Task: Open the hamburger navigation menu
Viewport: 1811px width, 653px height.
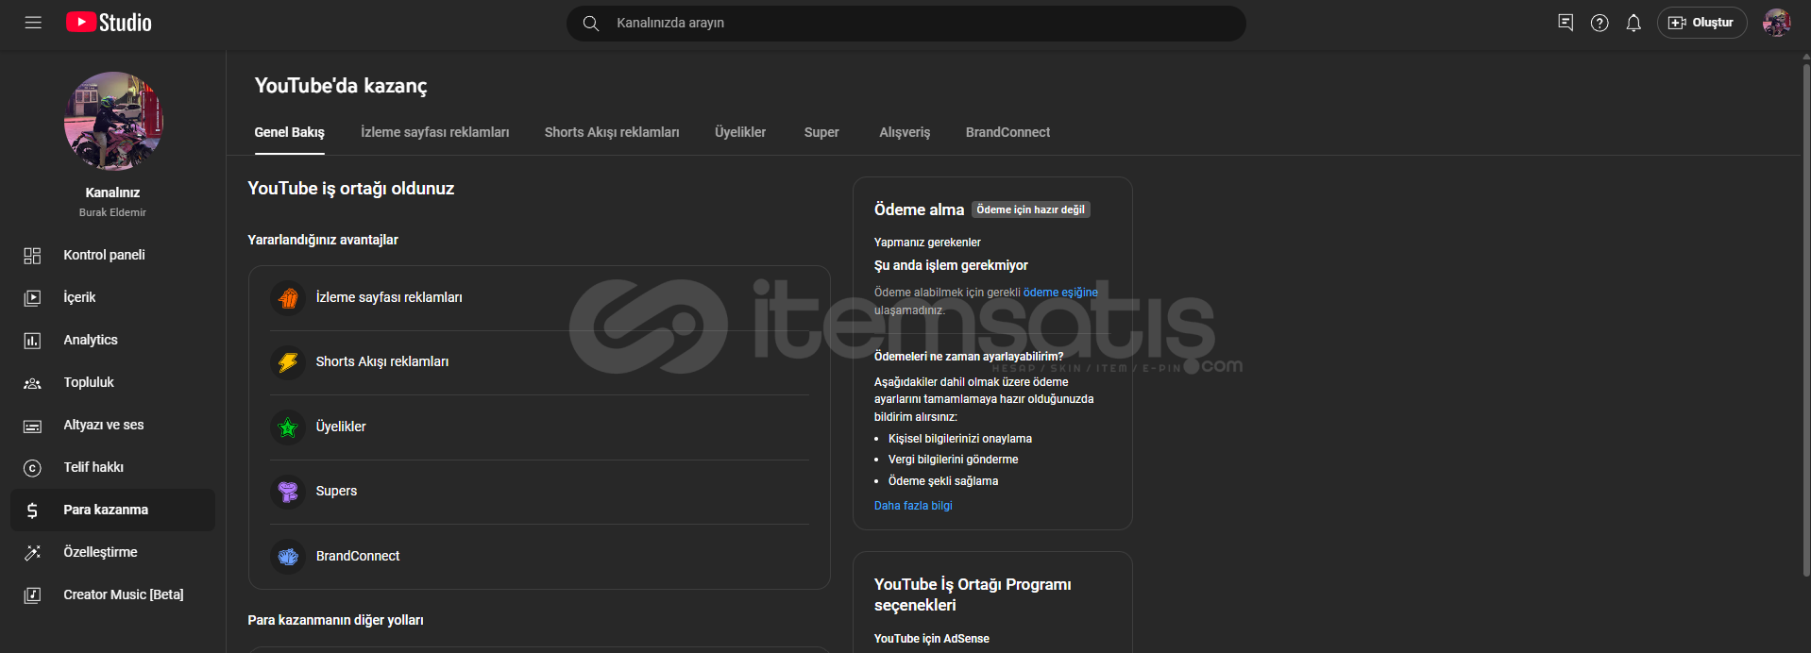Action: [x=33, y=23]
